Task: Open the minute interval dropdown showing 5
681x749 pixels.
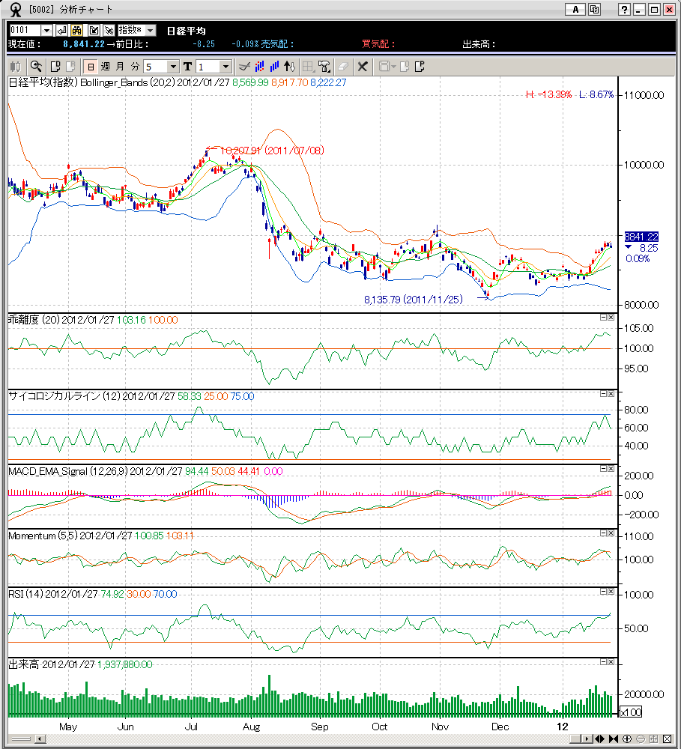Action: (x=173, y=66)
